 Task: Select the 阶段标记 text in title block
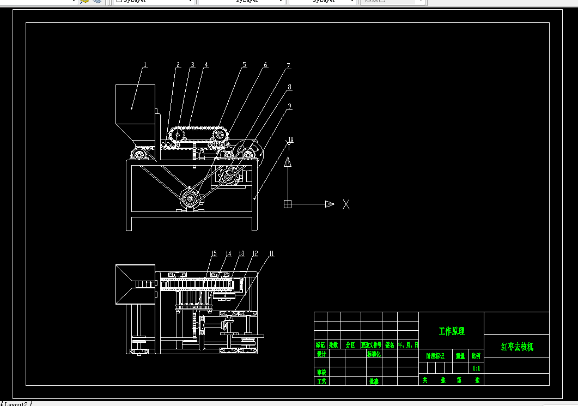[x=435, y=356]
